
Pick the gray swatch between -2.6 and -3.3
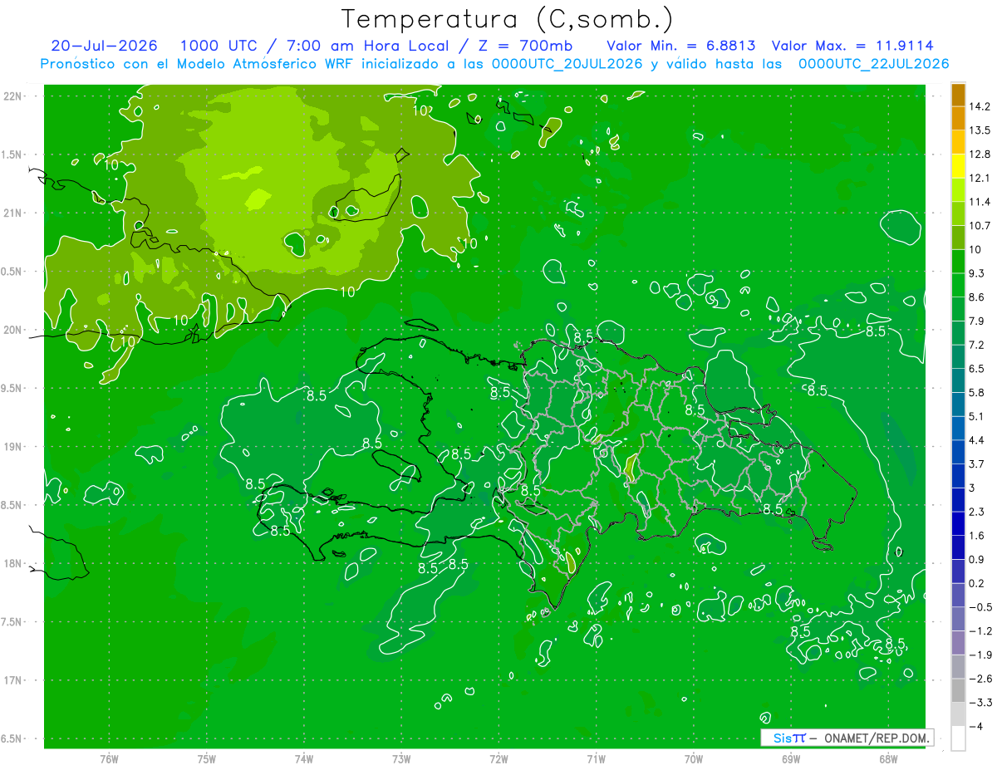tap(958, 690)
